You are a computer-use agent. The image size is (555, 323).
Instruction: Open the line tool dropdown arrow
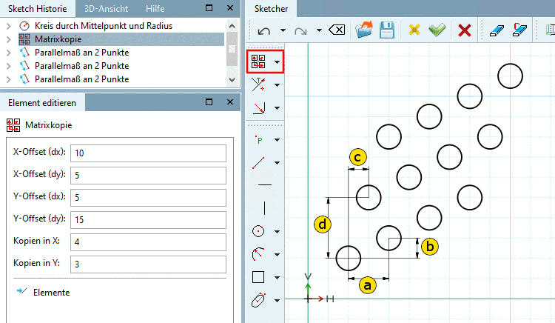pos(277,163)
